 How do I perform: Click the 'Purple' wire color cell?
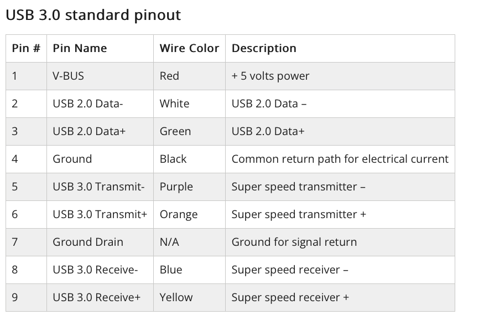click(x=190, y=187)
